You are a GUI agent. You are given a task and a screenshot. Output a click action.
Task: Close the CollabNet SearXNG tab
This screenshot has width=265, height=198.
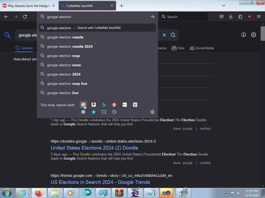[x=112, y=6]
